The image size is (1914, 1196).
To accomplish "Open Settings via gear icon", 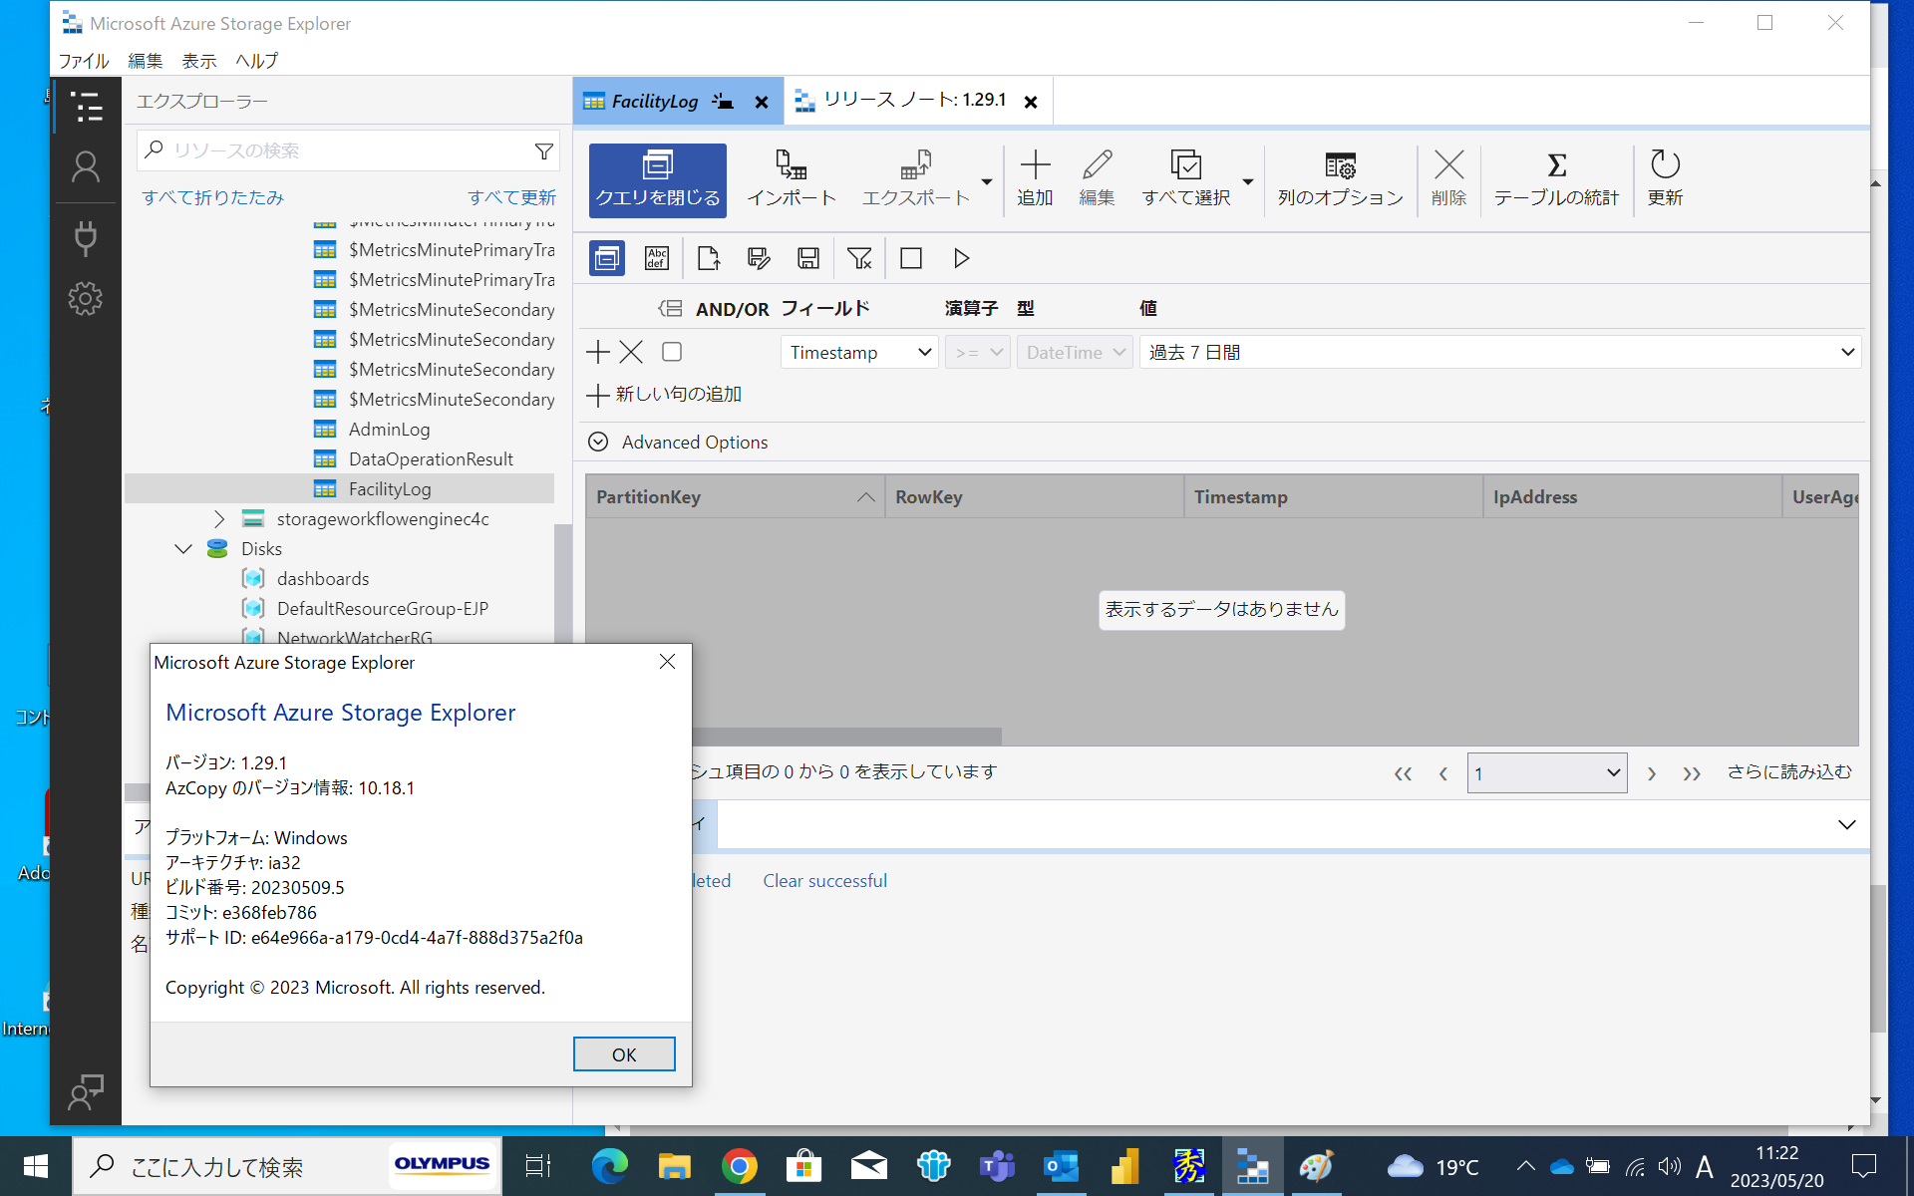I will [86, 297].
